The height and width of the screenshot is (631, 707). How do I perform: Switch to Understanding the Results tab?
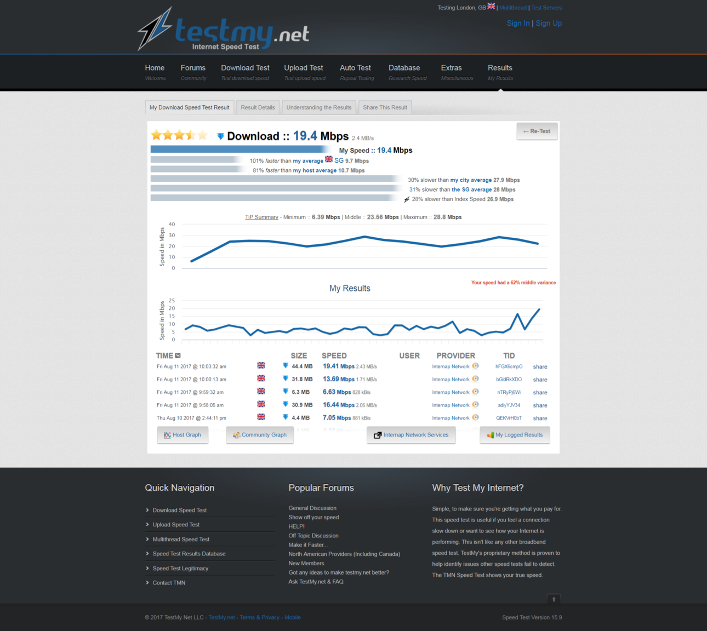click(319, 107)
